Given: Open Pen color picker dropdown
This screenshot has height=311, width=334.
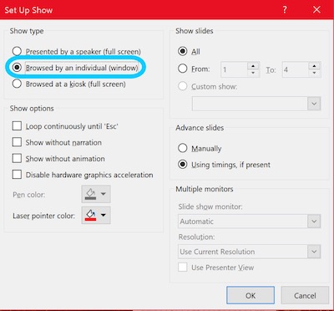Looking at the screenshot, I should click(x=96, y=194).
